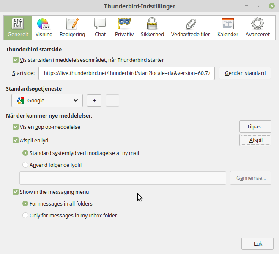The image size is (279, 254).
Task: Select the Redigering pencil icon
Action: pyautogui.click(x=72, y=24)
